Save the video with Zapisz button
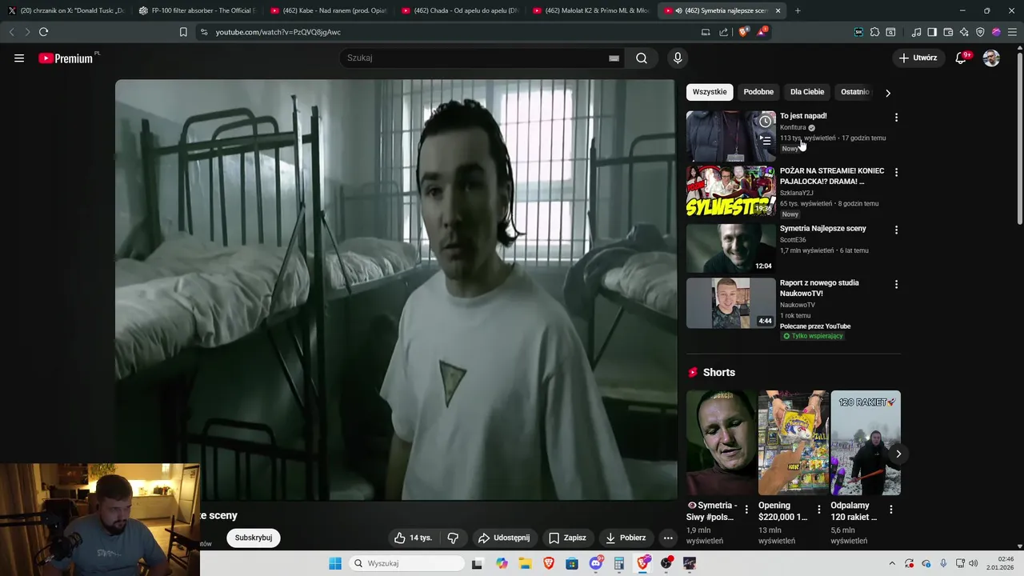The width and height of the screenshot is (1024, 576). pyautogui.click(x=567, y=538)
